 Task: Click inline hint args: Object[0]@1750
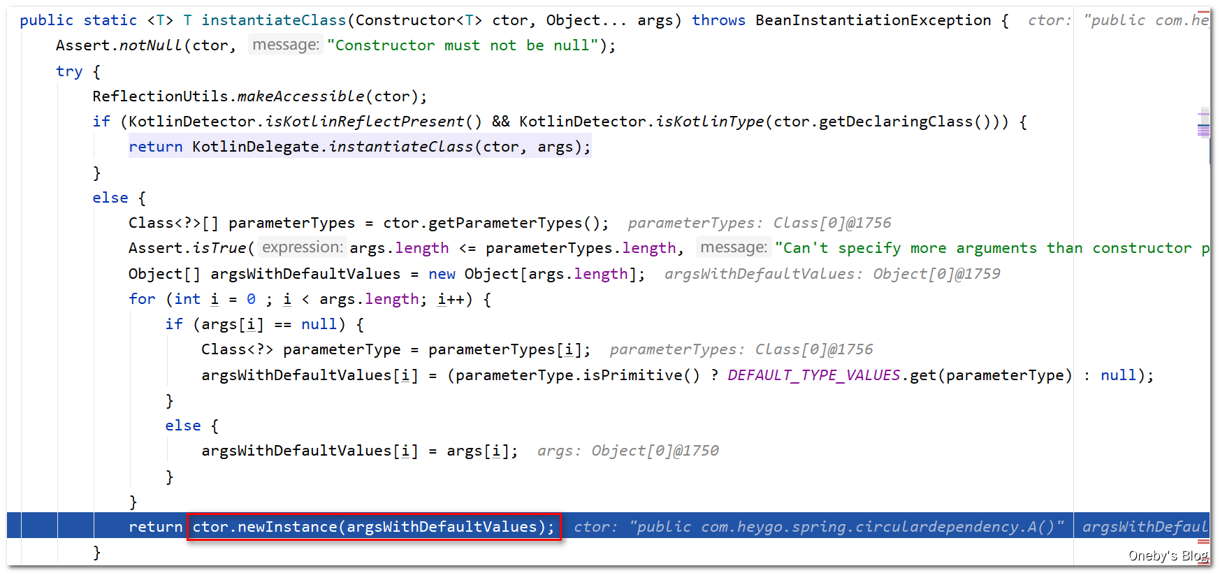pyautogui.click(x=628, y=451)
